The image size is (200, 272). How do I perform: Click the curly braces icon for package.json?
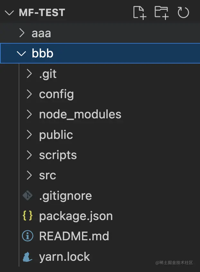(x=27, y=216)
